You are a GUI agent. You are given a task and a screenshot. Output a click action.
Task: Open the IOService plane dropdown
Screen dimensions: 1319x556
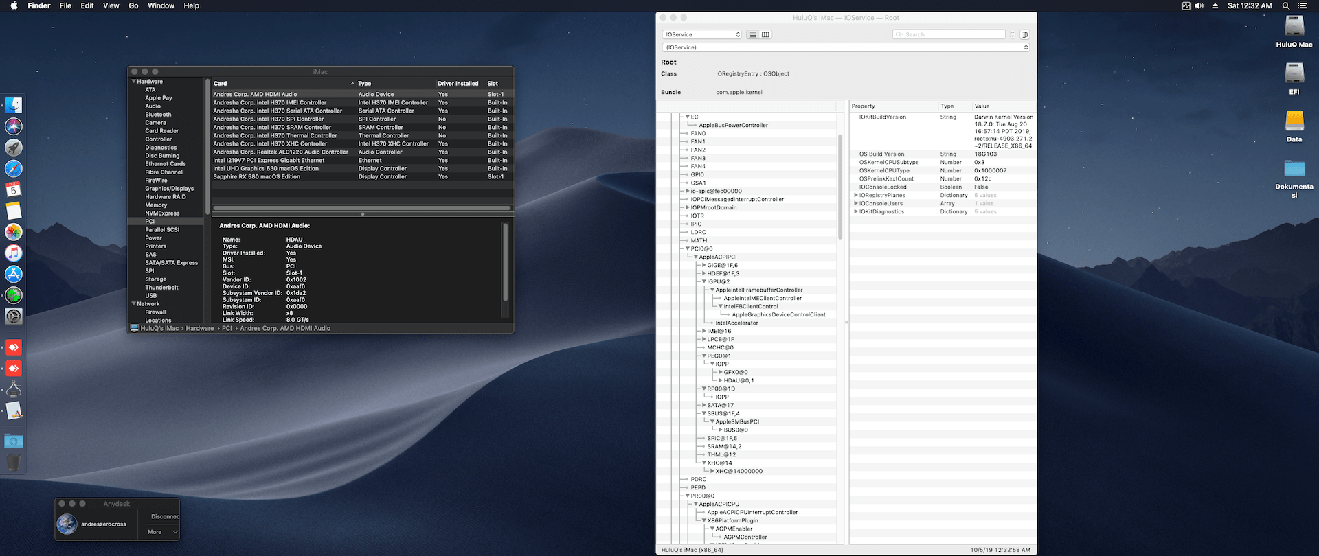702,34
